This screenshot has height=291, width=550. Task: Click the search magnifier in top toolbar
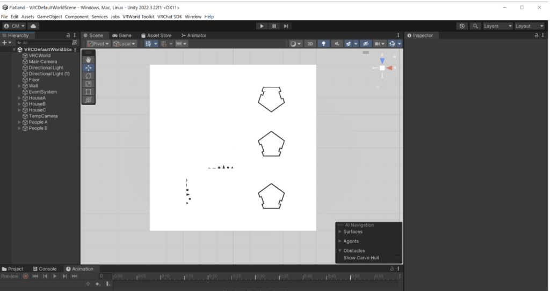[475, 26]
